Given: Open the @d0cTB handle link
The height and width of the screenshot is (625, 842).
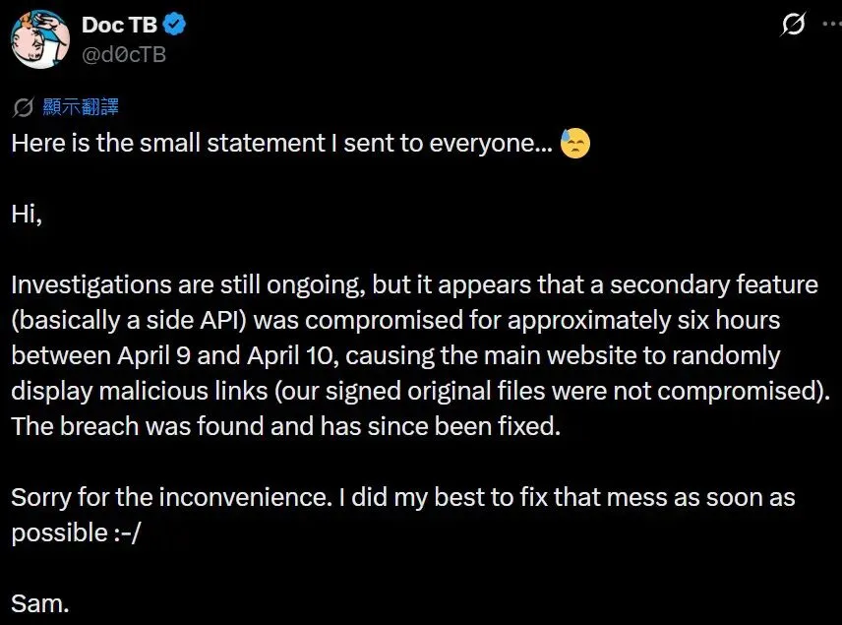Looking at the screenshot, I should [124, 54].
